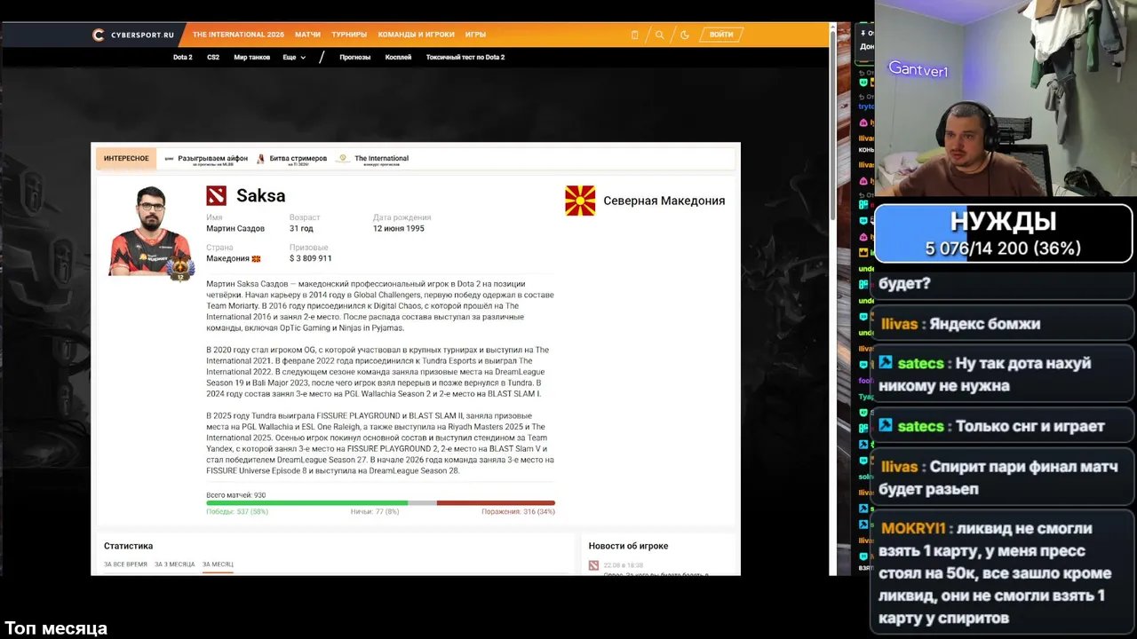1137x639 pixels.
Task: Open Команды и игроки menu item
Action: click(x=416, y=35)
